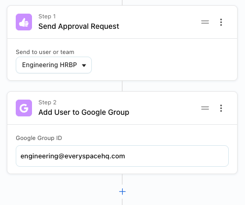
Task: Select the Add User to Google Group title
Action: tap(84, 112)
